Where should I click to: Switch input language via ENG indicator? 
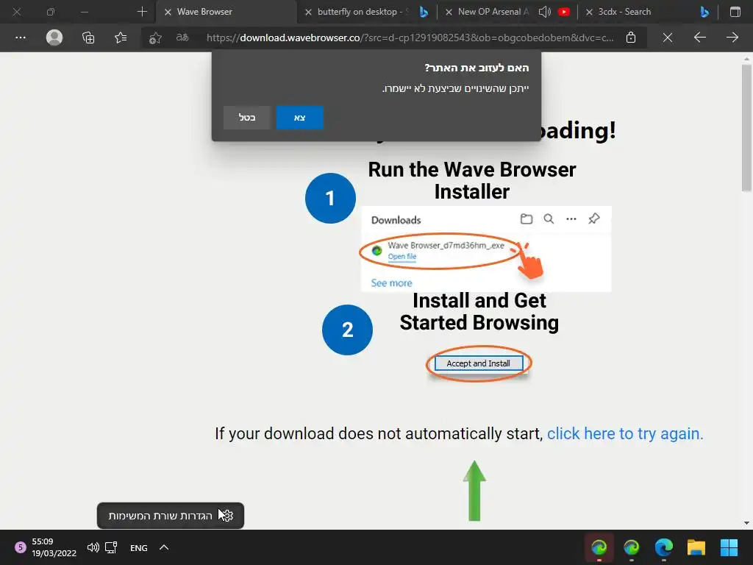pyautogui.click(x=139, y=547)
